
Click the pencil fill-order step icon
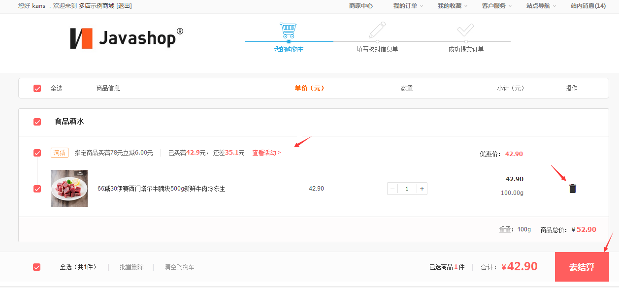coord(377,31)
